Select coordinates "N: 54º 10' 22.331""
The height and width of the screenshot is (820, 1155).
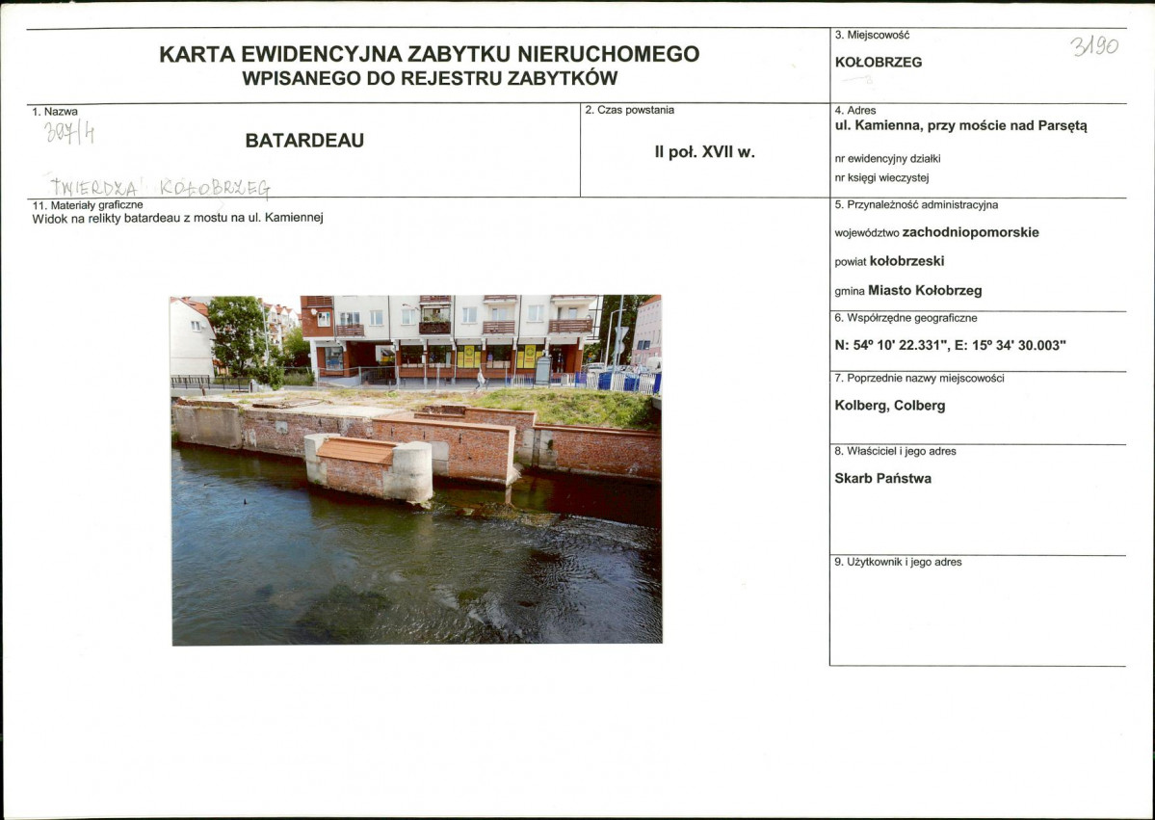(890, 346)
